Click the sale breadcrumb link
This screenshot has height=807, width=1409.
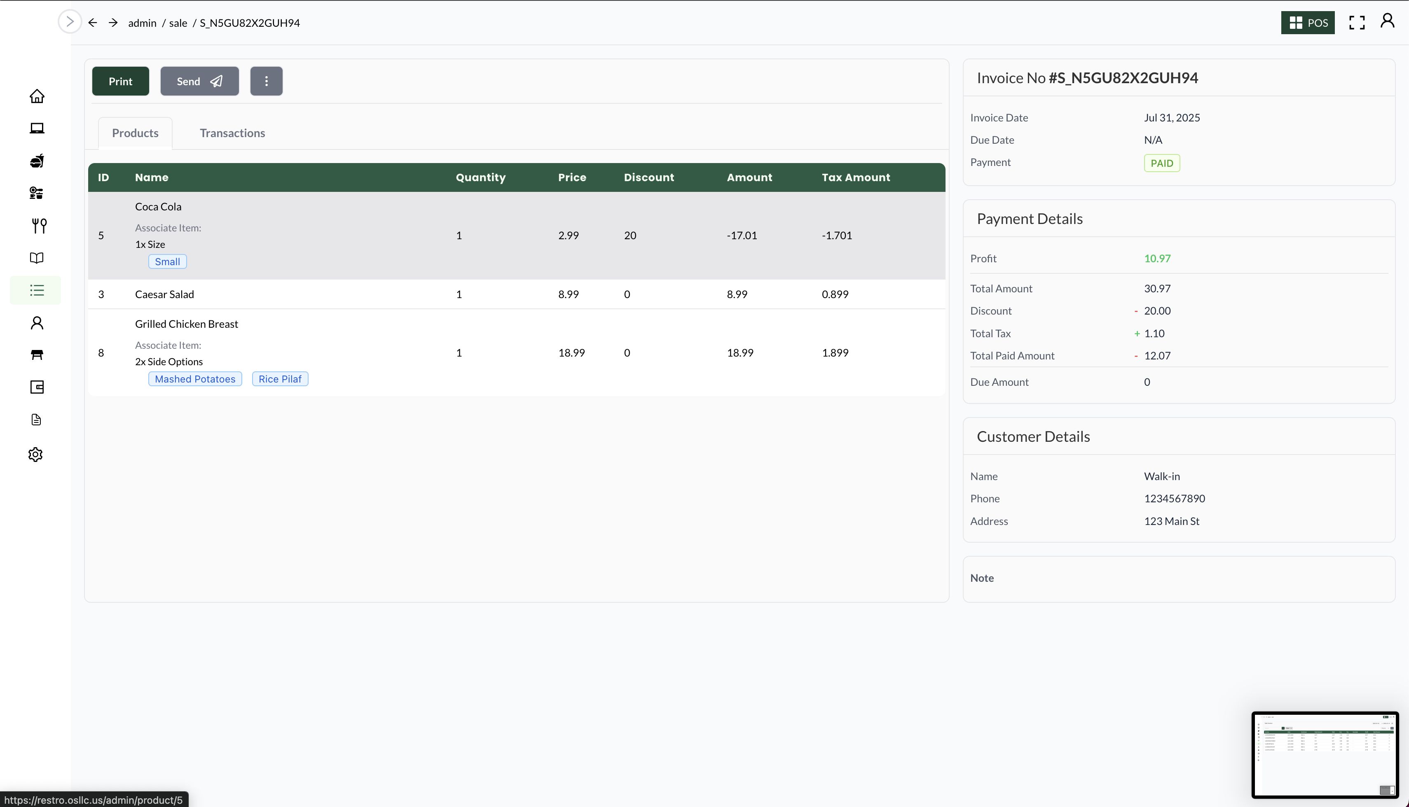coord(178,23)
